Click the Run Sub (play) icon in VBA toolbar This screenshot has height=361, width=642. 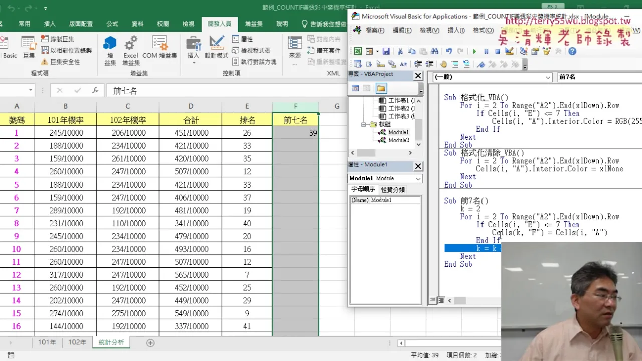474,51
